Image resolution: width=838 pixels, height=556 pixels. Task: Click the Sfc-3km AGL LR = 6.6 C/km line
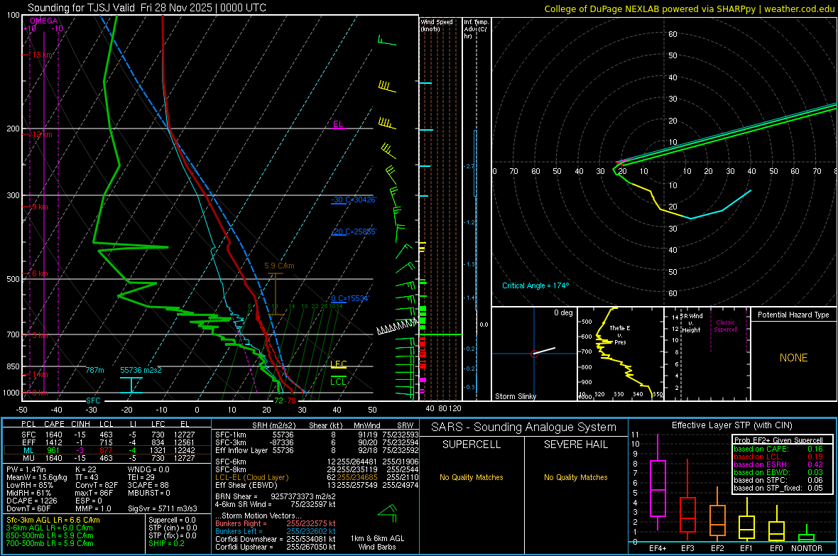tap(53, 520)
